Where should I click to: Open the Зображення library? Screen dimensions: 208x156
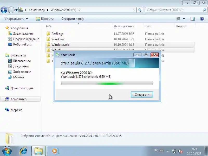(x=22, y=72)
